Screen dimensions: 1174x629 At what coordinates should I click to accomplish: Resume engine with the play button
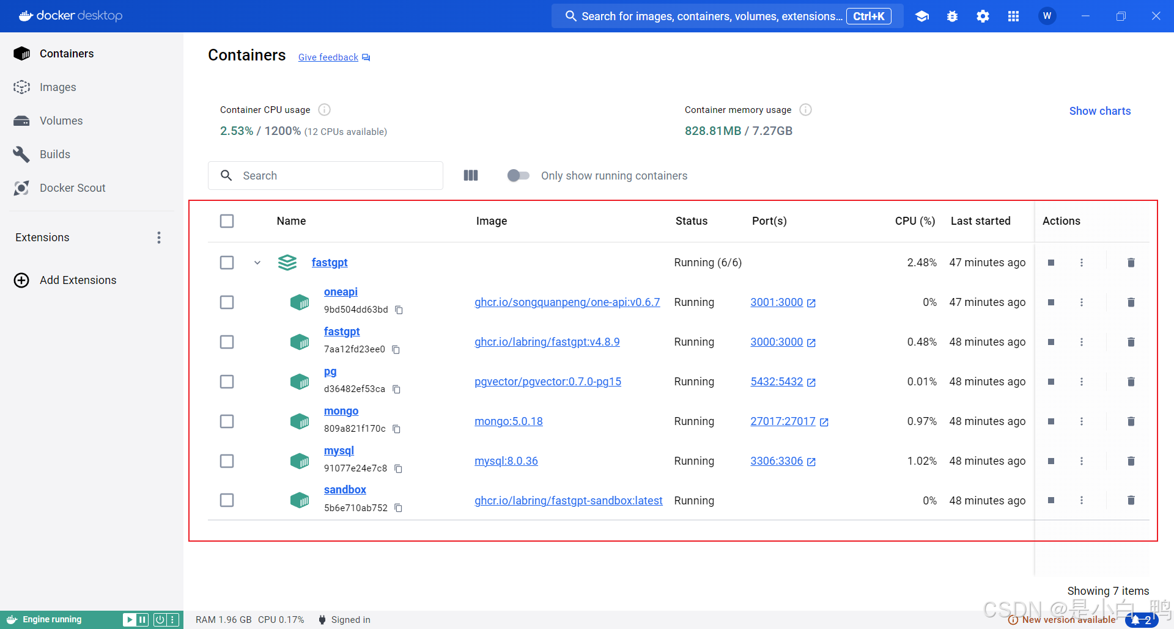[x=130, y=620]
